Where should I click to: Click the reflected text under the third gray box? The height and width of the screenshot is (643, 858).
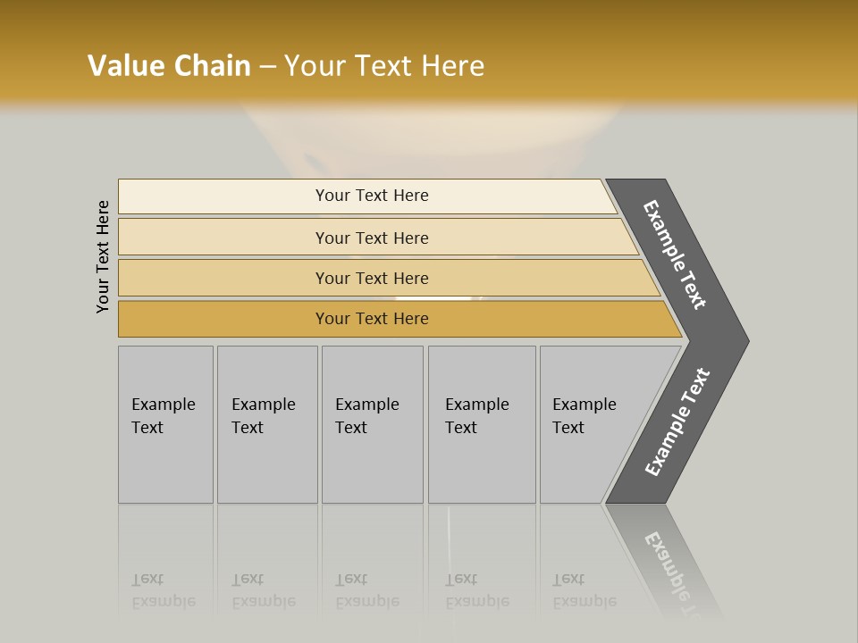point(367,590)
